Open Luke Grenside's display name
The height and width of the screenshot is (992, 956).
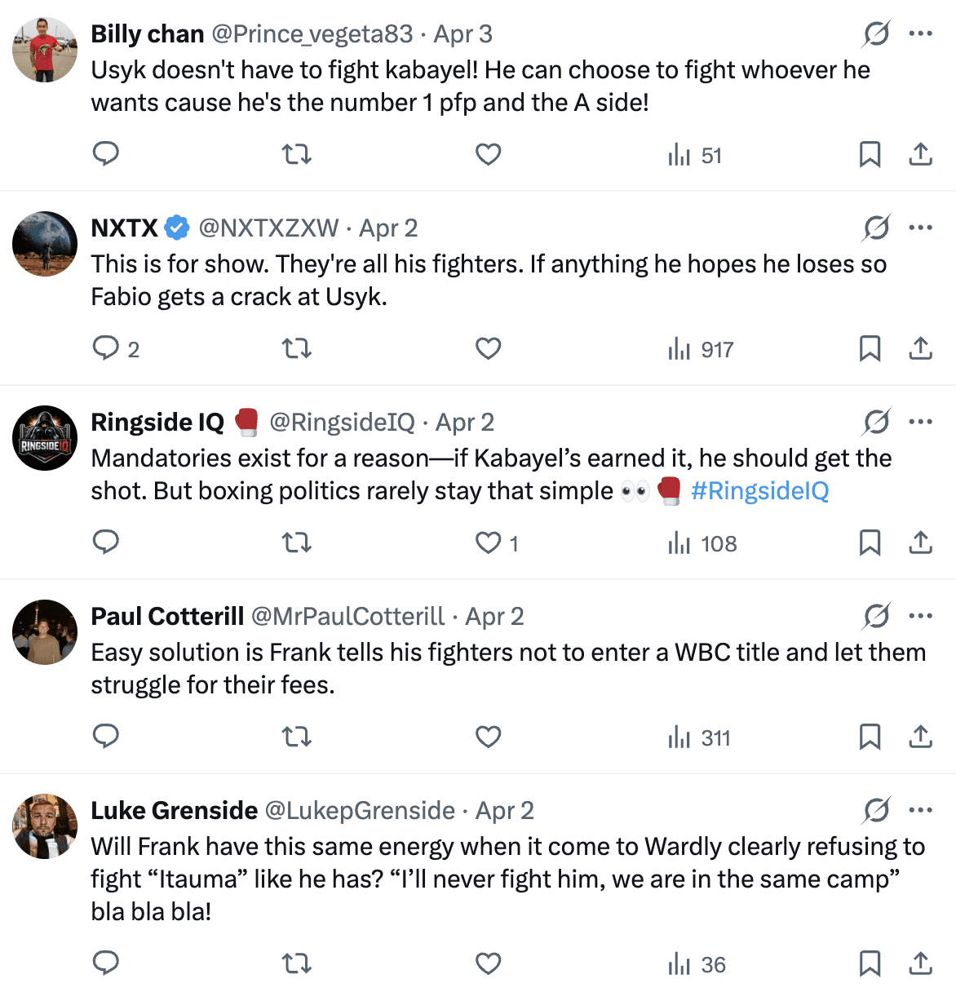[175, 810]
